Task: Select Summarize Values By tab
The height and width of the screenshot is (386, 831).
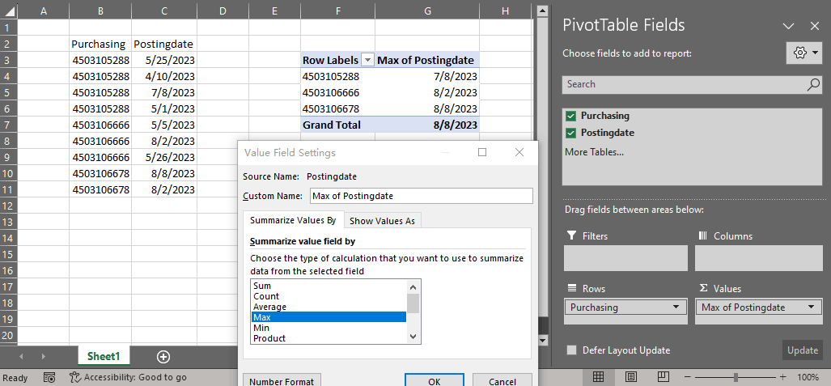Action: [x=293, y=221]
